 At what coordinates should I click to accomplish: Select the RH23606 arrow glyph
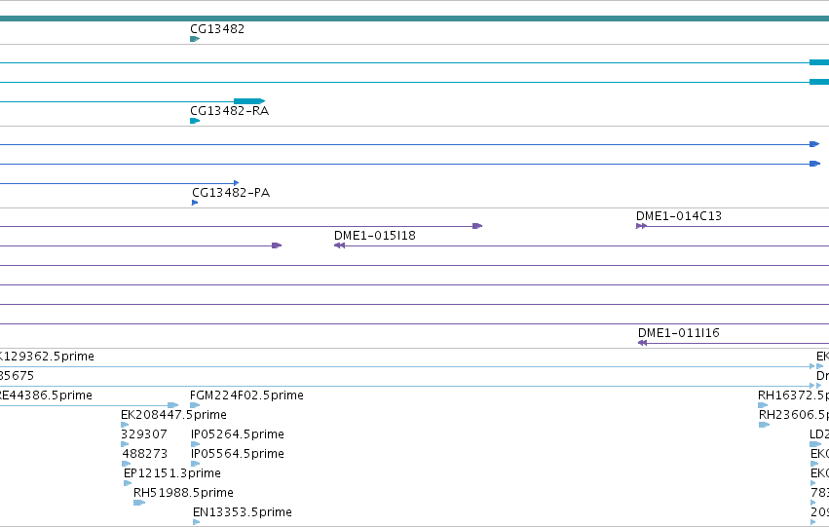[764, 425]
